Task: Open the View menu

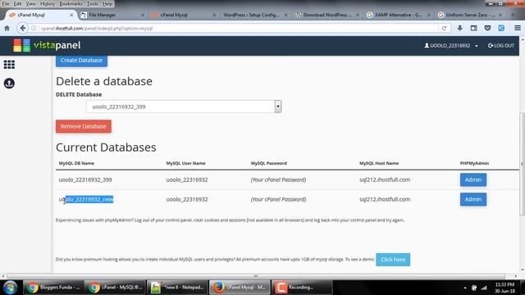Action: pos(30,4)
